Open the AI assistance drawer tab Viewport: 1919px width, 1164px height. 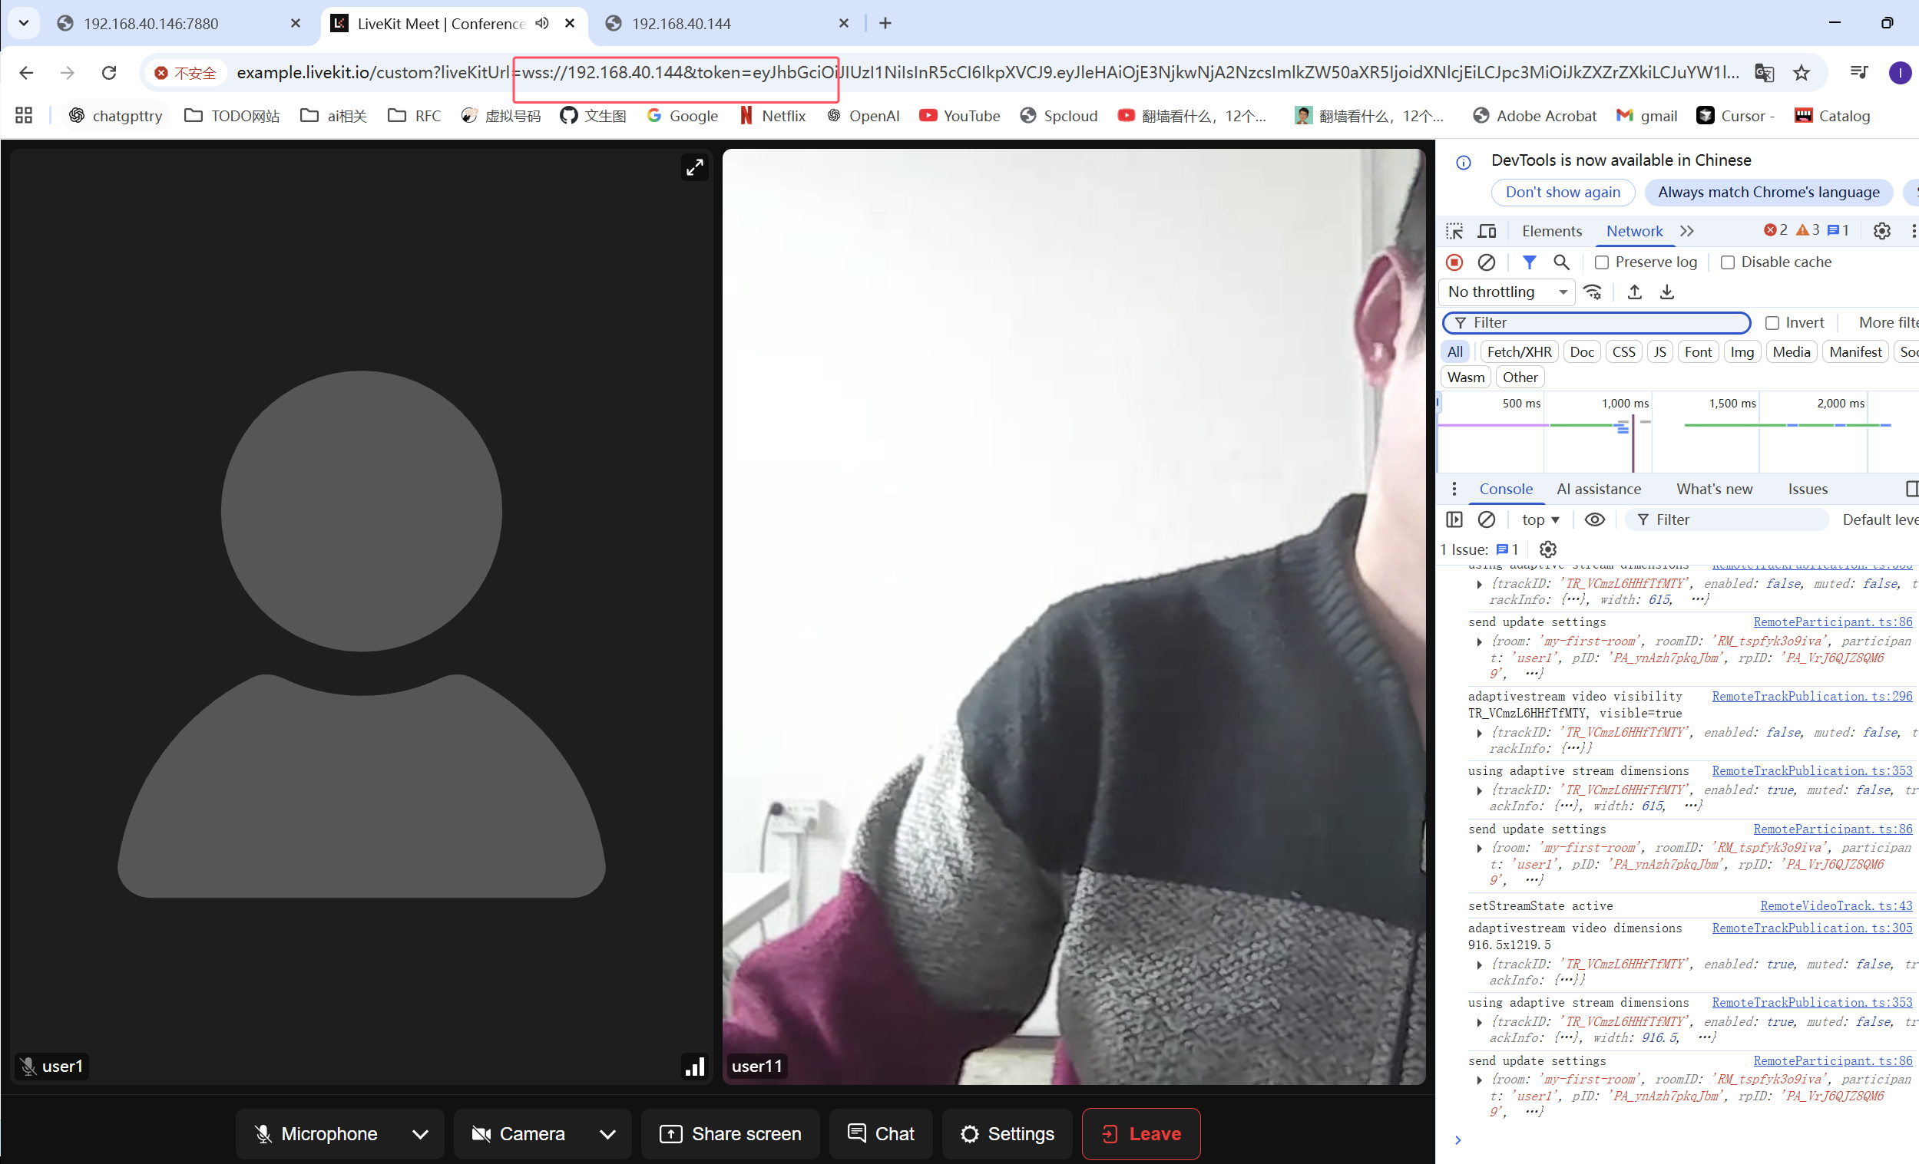click(x=1598, y=489)
